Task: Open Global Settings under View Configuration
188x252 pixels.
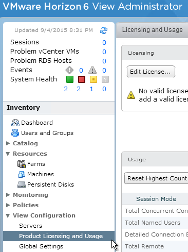Action: (x=41, y=246)
